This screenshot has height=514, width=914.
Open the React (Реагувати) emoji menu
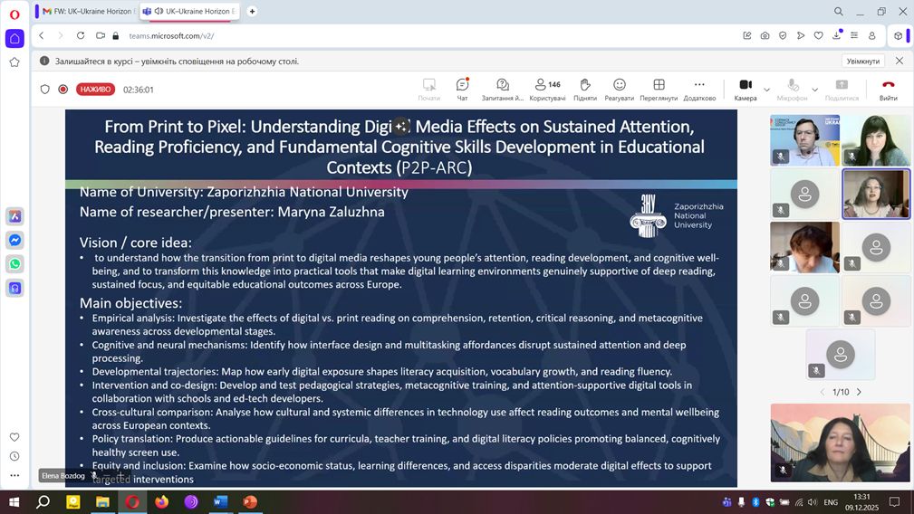(x=620, y=89)
